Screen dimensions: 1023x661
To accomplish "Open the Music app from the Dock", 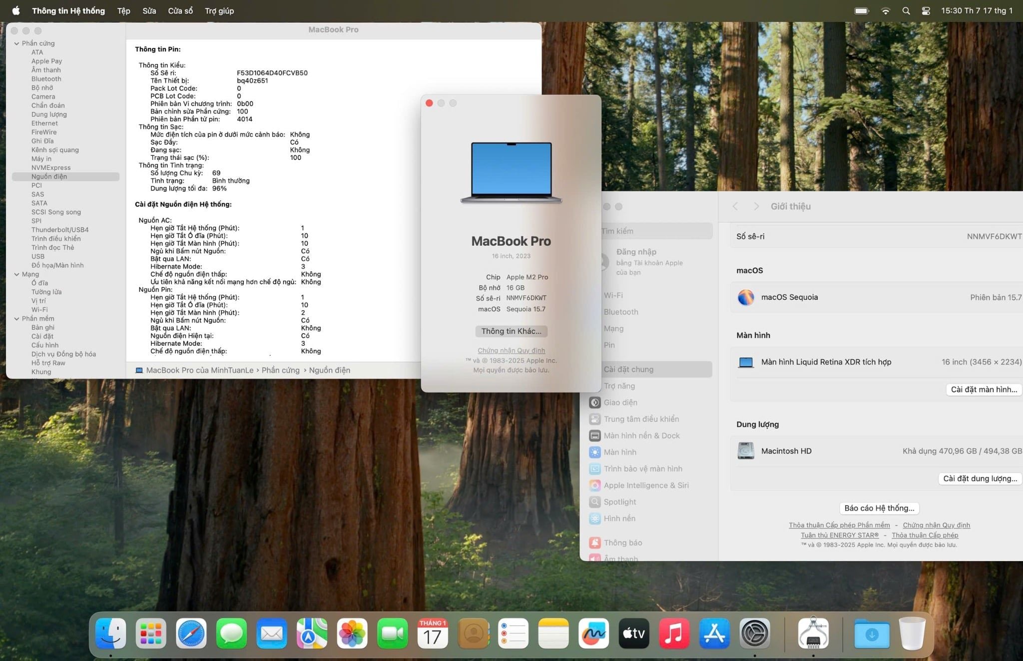I will 674,633.
